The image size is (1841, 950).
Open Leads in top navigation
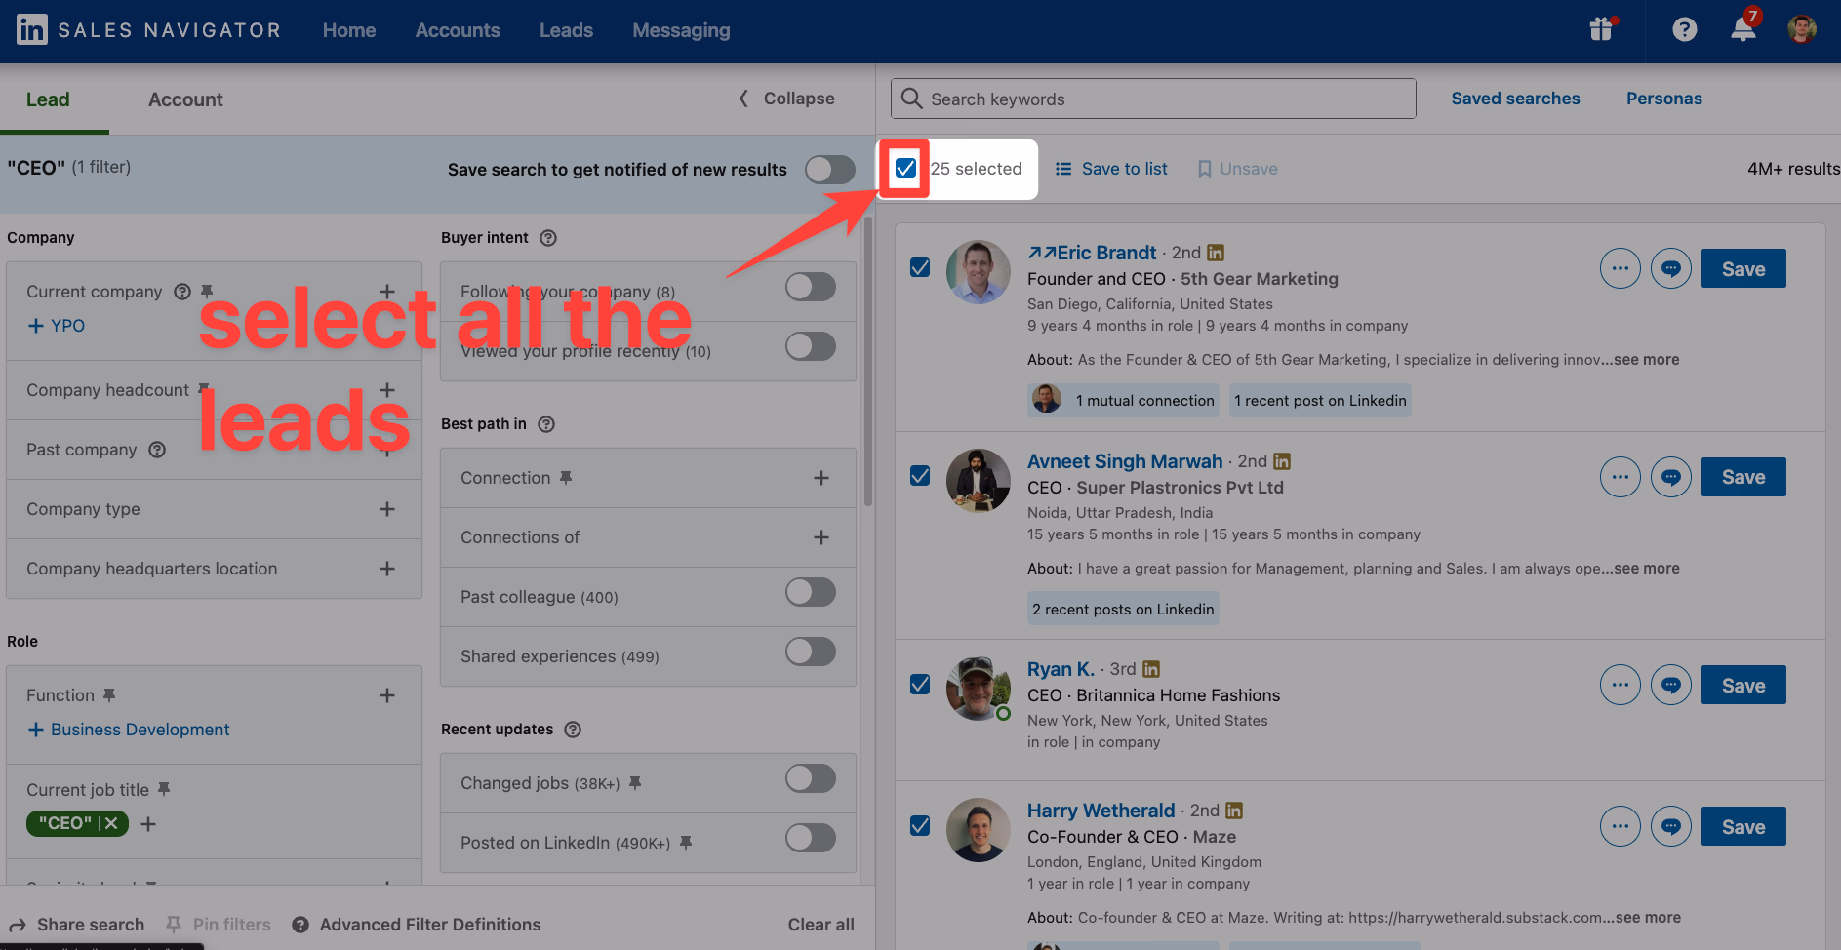pos(566,30)
